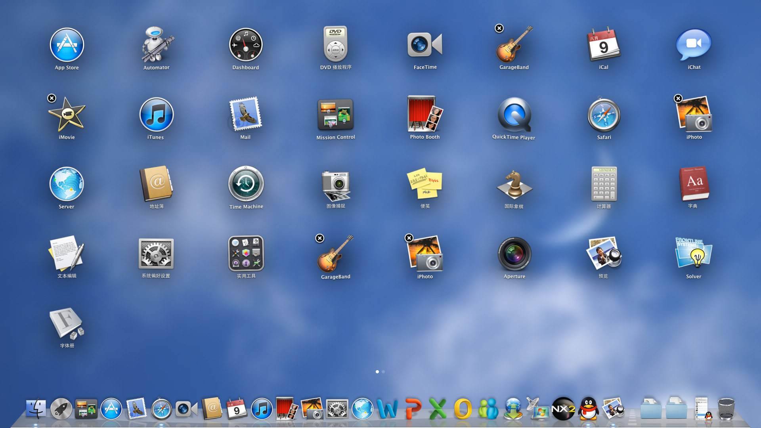Open Remote Desktop Connection in Dock
Screen dimensions: 761x428
coord(538,409)
